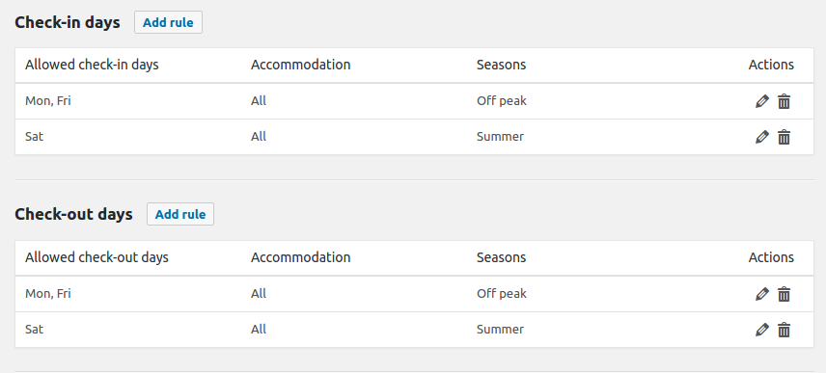The height and width of the screenshot is (373, 826).
Task: Add a new check-out days rule
Action: point(180,214)
